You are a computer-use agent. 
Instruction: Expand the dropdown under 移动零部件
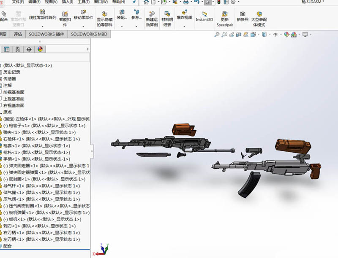tap(83, 27)
